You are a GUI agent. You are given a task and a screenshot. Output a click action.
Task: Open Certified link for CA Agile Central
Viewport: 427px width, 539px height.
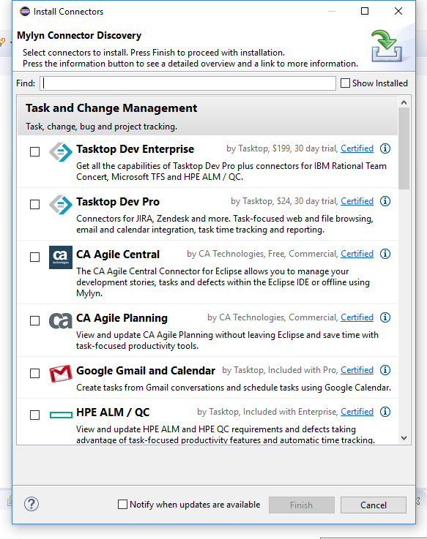pyautogui.click(x=357, y=254)
